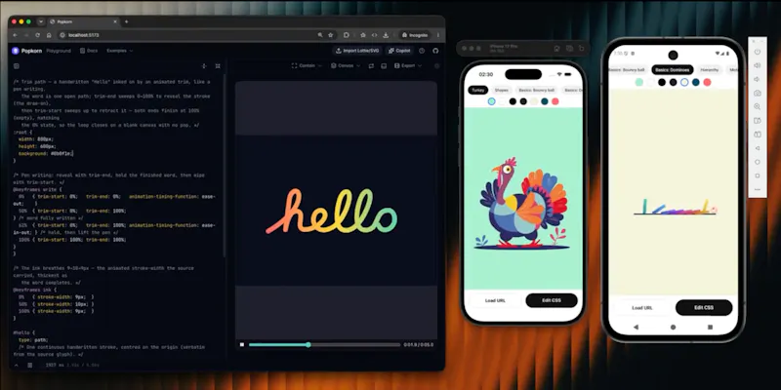Select the Shapes tab on the iPhone
This screenshot has height=390, width=781.
pos(501,90)
